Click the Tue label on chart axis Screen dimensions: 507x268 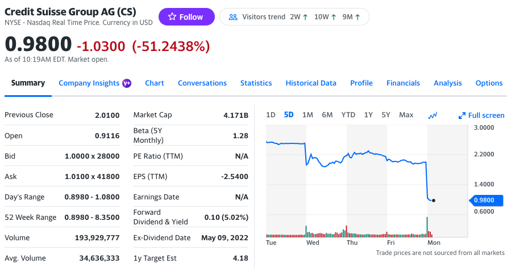click(x=271, y=243)
